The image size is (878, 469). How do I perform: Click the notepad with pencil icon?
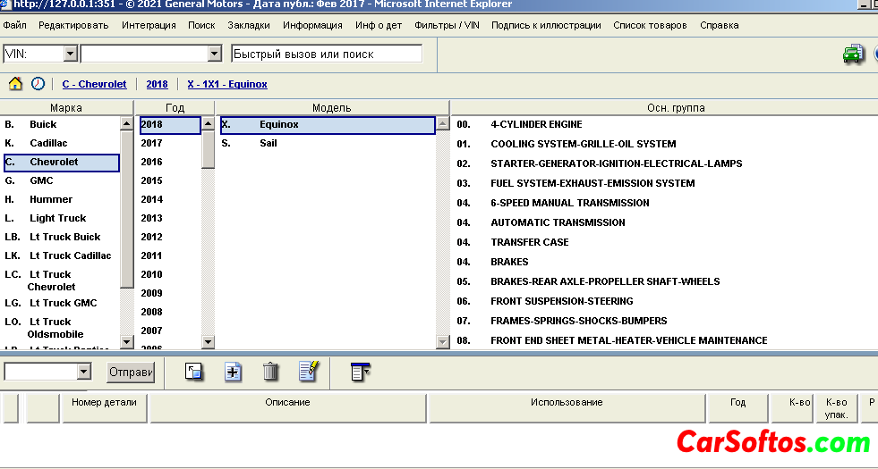[x=308, y=372]
